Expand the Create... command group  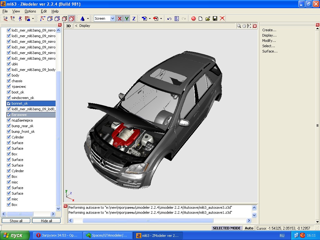pyautogui.click(x=269, y=30)
